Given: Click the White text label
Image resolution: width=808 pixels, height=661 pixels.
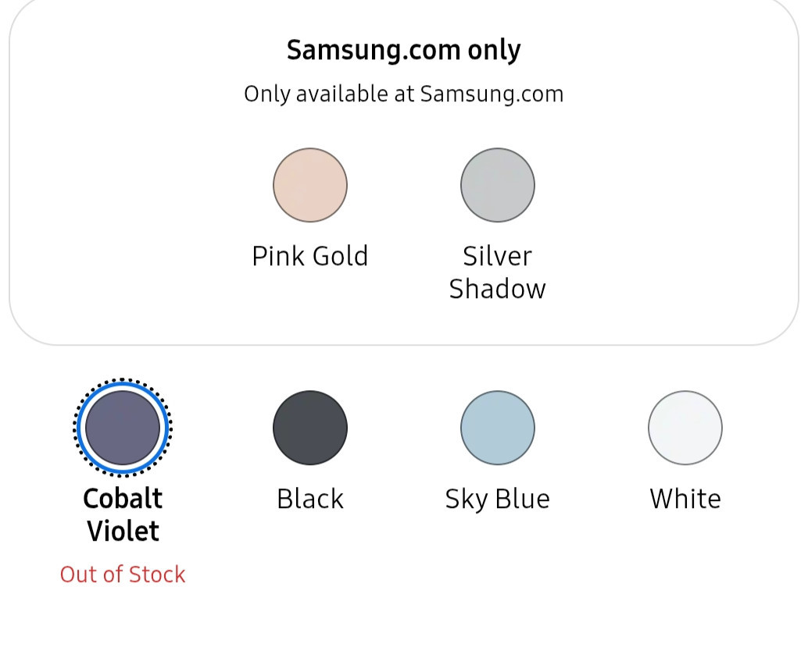Looking at the screenshot, I should pos(685,499).
